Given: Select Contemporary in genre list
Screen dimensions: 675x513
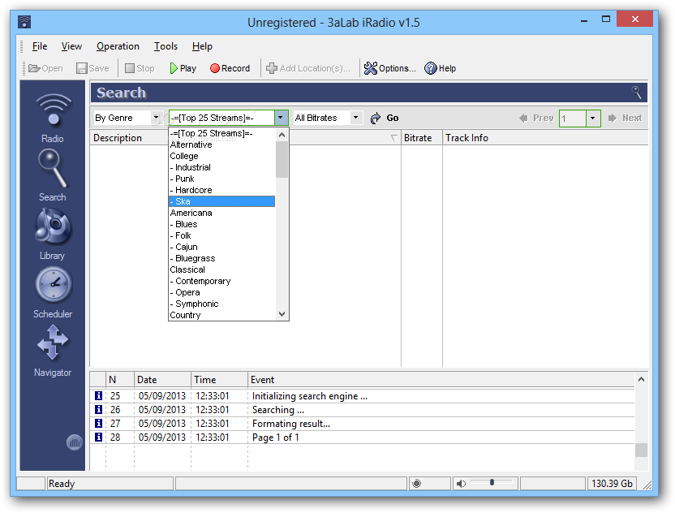Looking at the screenshot, I should pos(221,281).
